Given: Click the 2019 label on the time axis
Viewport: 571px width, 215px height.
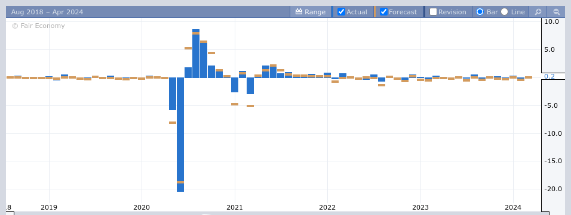Looking at the screenshot, I should pyautogui.click(x=49, y=207).
